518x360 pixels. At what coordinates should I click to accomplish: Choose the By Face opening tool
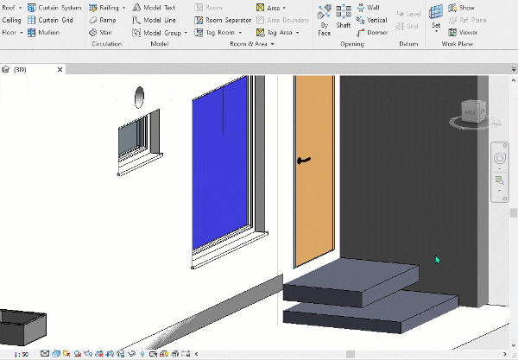click(324, 20)
